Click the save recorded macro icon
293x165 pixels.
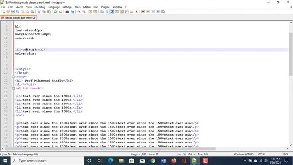[x=163, y=11]
